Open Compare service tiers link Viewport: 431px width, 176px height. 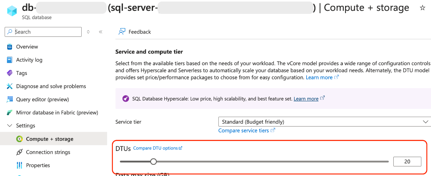click(x=247, y=130)
